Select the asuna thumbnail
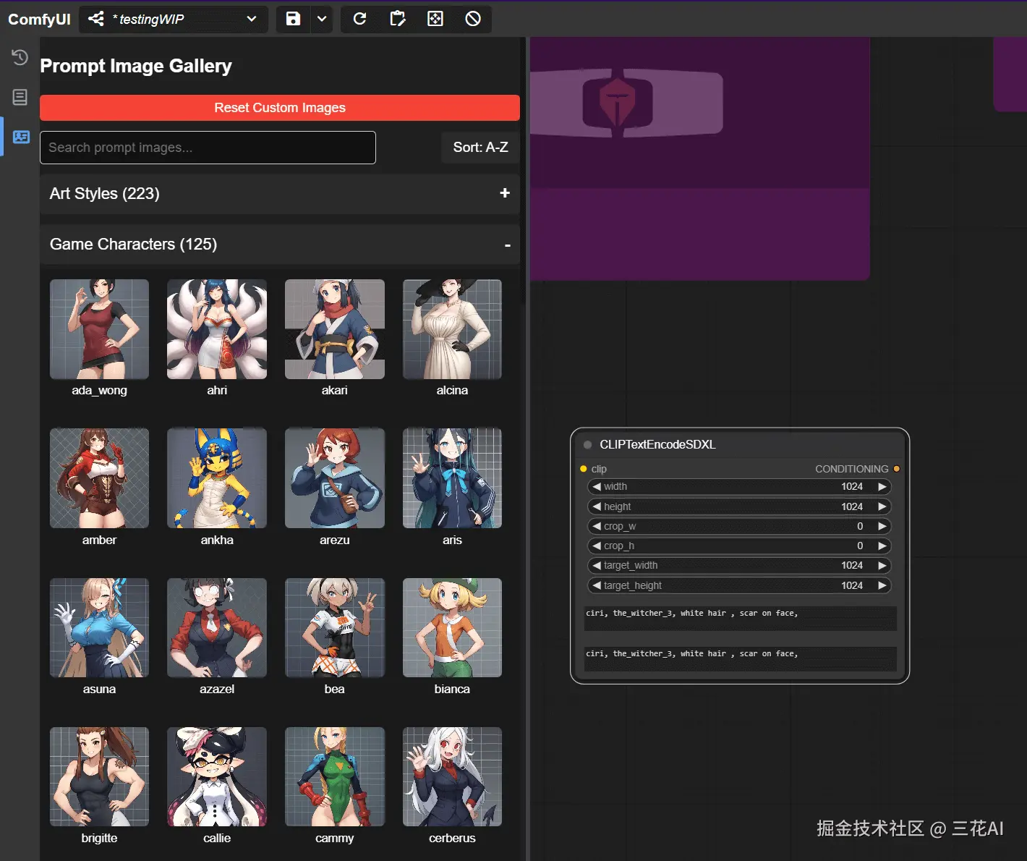The height and width of the screenshot is (861, 1027). click(x=99, y=627)
